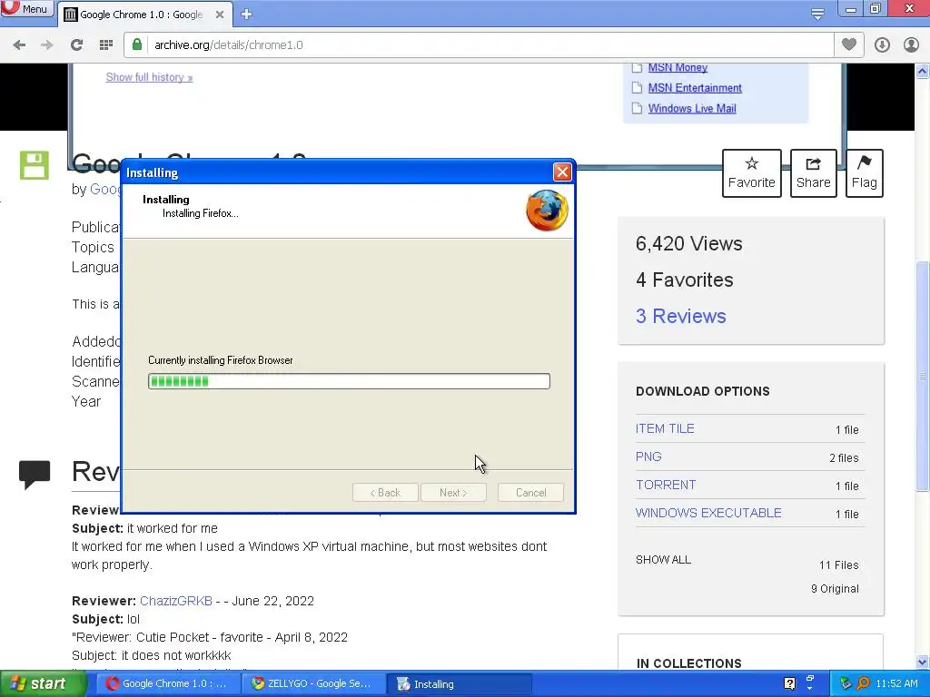
Task: Bookmark page with heart icon
Action: (849, 44)
